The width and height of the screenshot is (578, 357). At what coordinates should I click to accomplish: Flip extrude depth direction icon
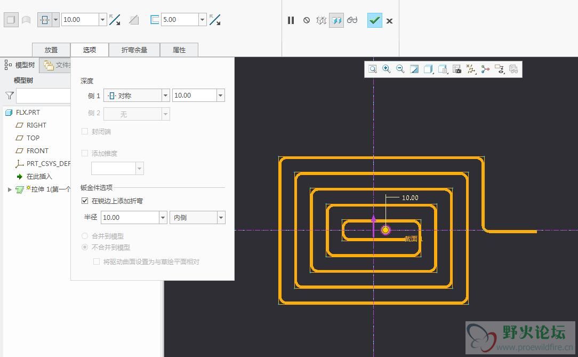click(x=115, y=20)
